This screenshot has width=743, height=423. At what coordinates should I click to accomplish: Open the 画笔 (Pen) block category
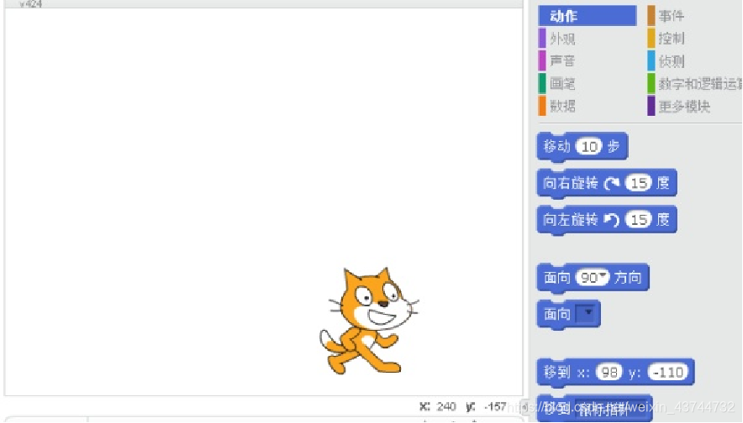562,84
